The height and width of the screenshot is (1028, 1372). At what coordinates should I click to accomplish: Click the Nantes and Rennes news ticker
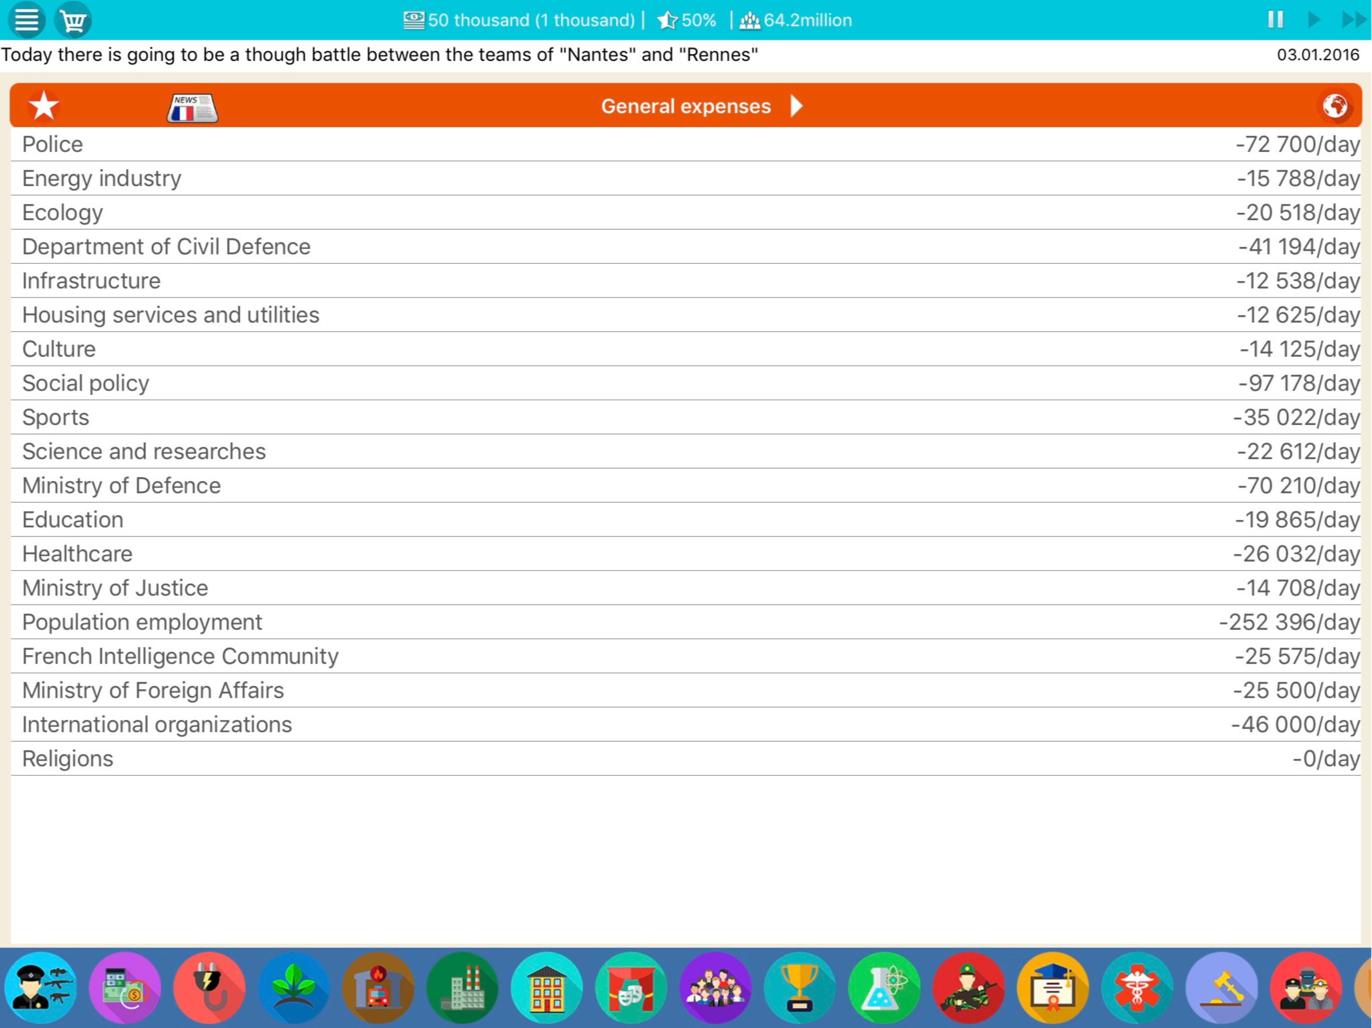pos(380,55)
